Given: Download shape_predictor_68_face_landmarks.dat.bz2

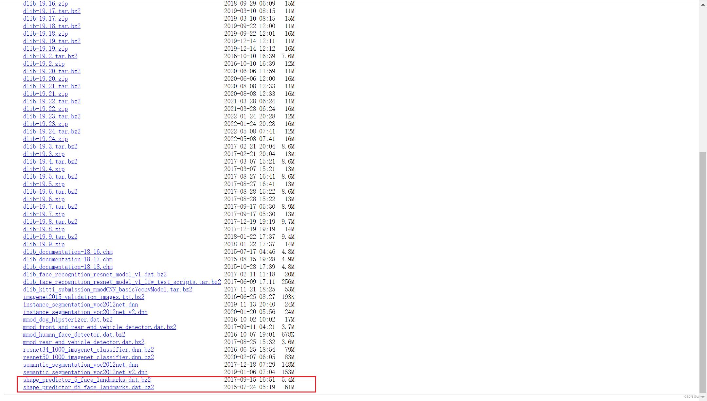Looking at the screenshot, I should (89, 387).
